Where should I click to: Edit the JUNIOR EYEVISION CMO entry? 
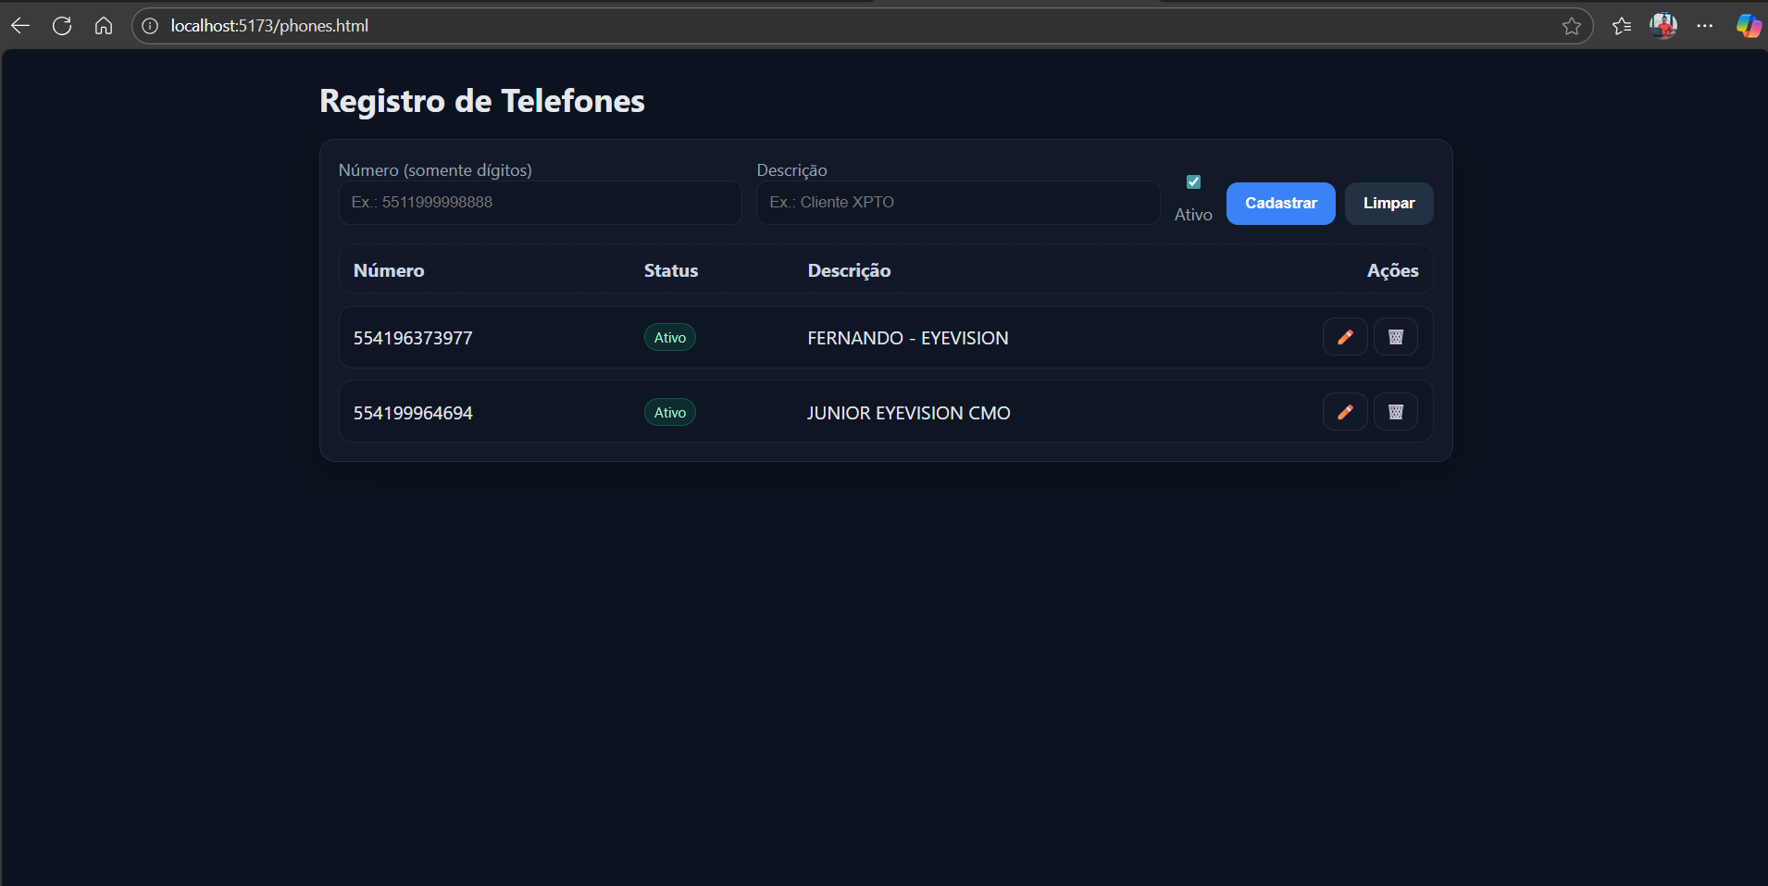1344,412
